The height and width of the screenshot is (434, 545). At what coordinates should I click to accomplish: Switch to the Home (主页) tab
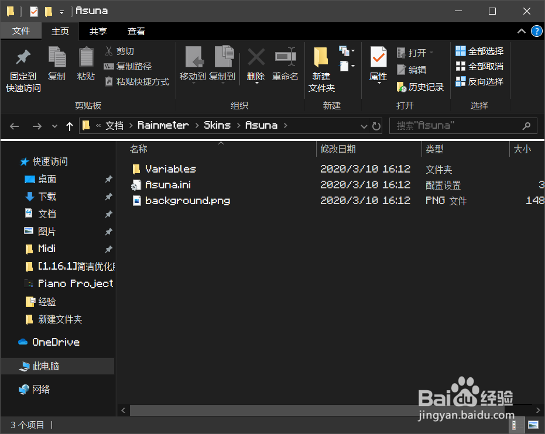tap(60, 32)
